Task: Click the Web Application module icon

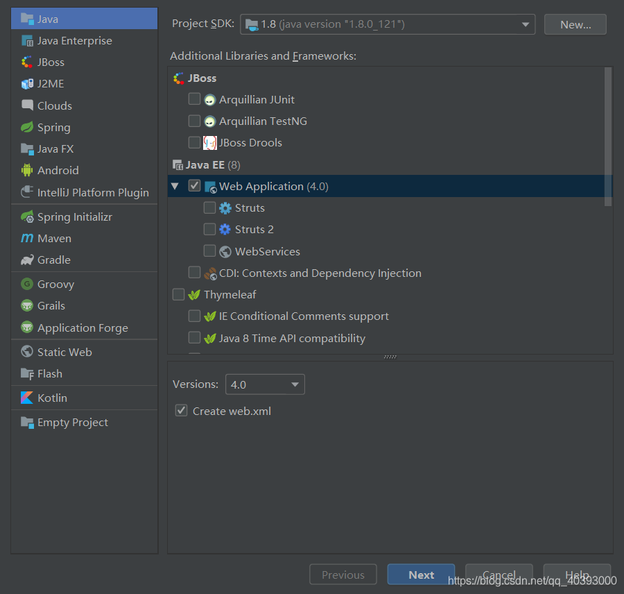Action: [x=211, y=187]
